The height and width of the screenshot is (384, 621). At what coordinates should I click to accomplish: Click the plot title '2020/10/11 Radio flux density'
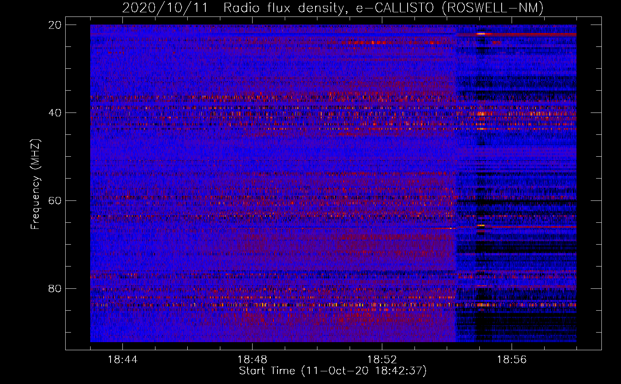(333, 8)
